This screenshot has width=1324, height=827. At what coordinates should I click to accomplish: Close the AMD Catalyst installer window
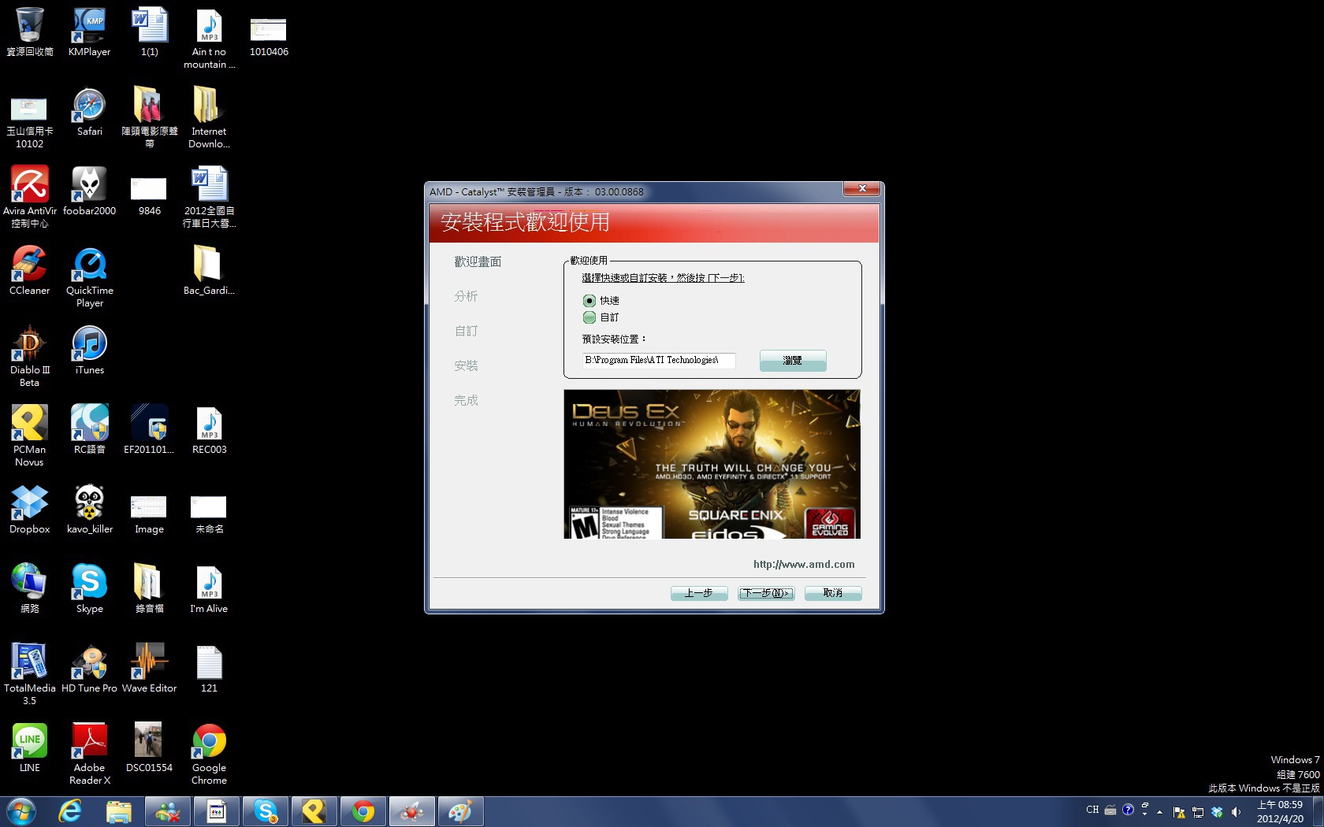[x=862, y=189]
